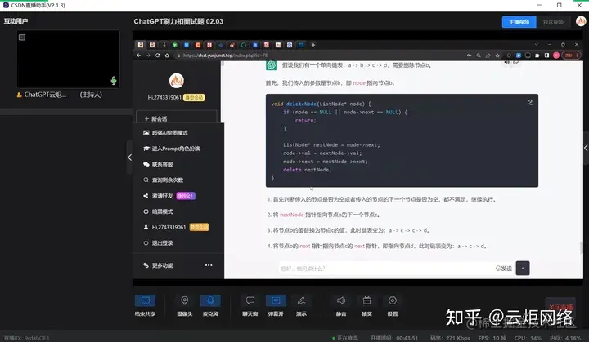Expand the three-dots menu beside 更多功能
Screen dimensions: 589x342
209,265
